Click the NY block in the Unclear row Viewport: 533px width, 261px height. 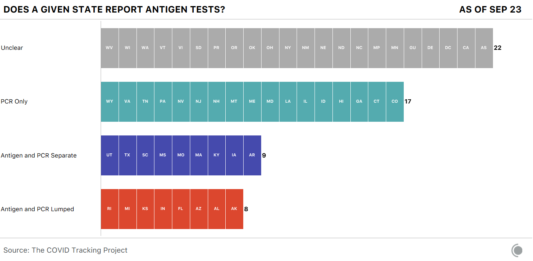pos(288,48)
